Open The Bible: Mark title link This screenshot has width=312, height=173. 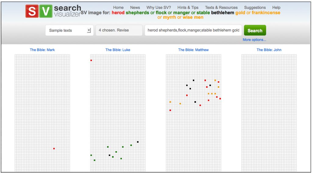click(42, 50)
